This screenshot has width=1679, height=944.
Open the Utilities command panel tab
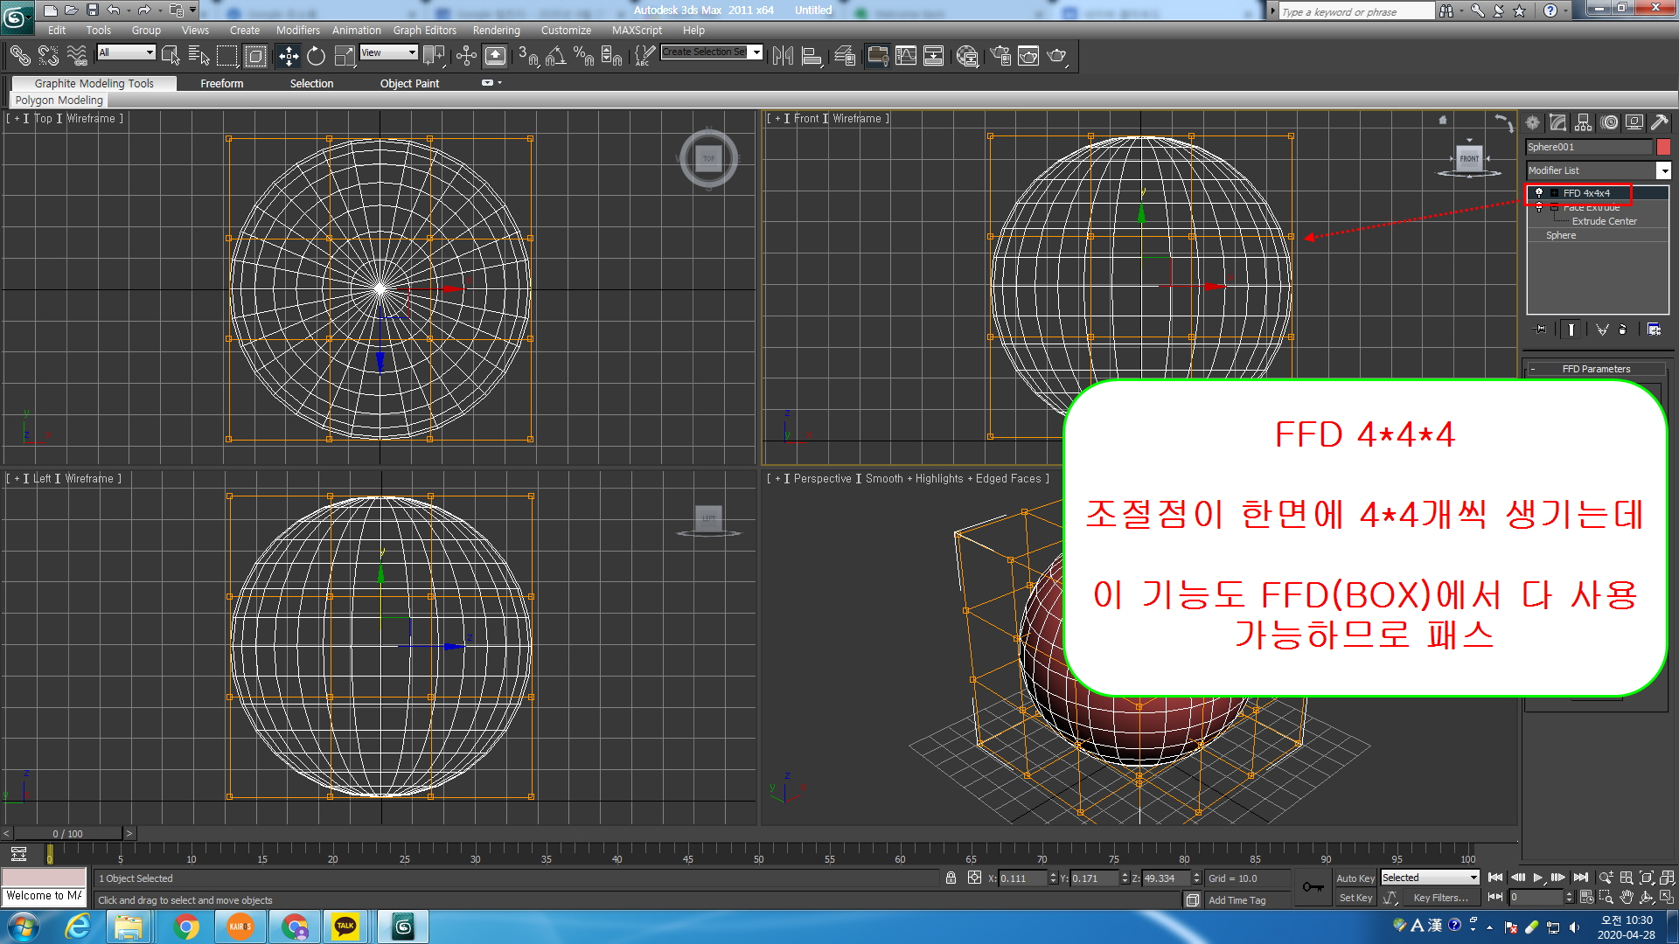(x=1659, y=122)
